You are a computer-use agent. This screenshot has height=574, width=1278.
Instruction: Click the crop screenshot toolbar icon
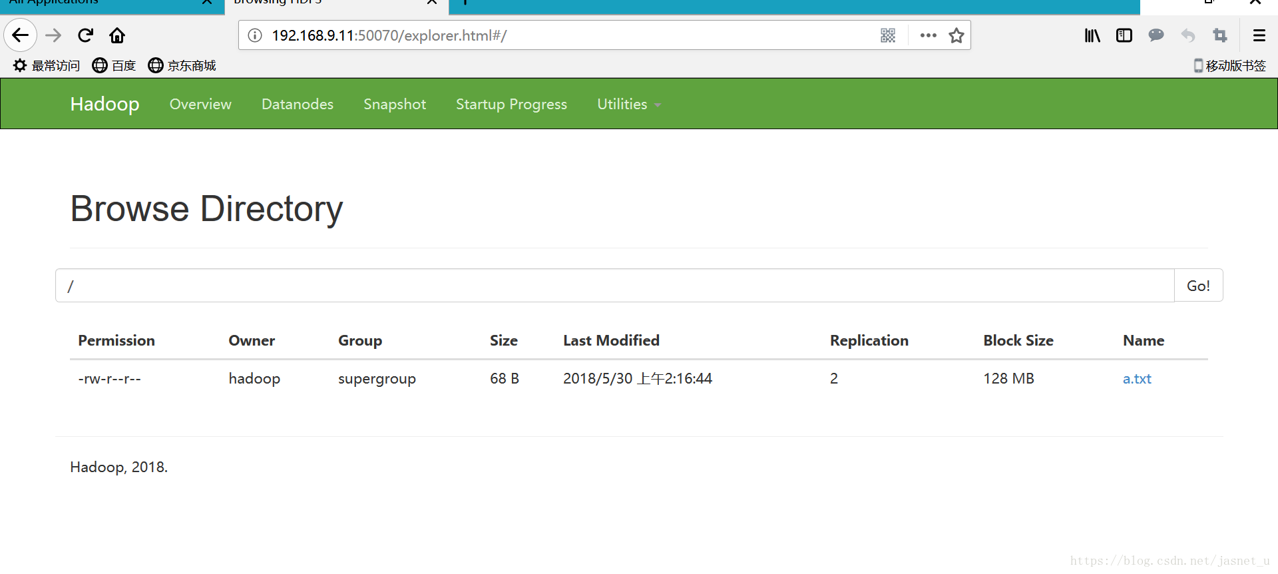pyautogui.click(x=1220, y=35)
